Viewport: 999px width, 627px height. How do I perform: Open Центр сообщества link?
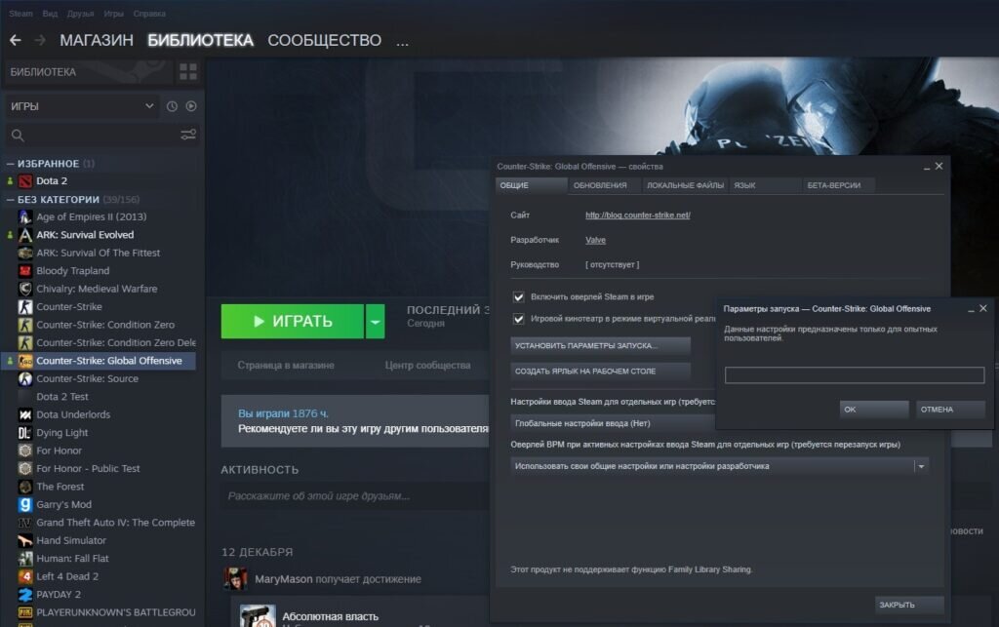click(x=427, y=366)
